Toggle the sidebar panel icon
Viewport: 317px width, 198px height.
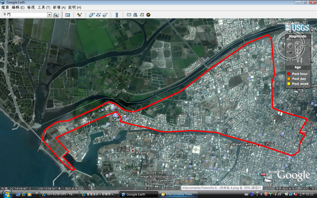coord(68,15)
